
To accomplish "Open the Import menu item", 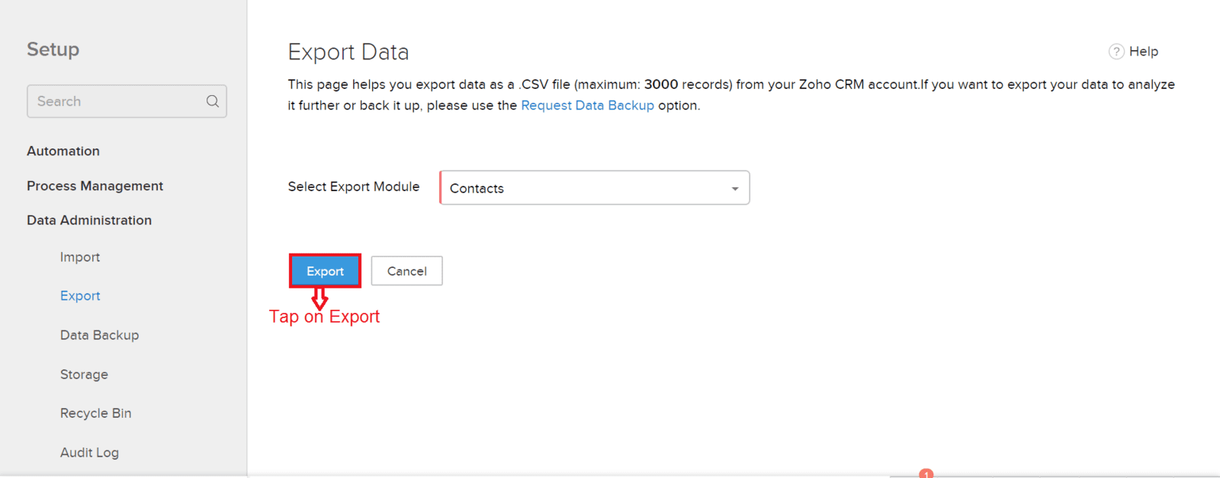I will [80, 257].
